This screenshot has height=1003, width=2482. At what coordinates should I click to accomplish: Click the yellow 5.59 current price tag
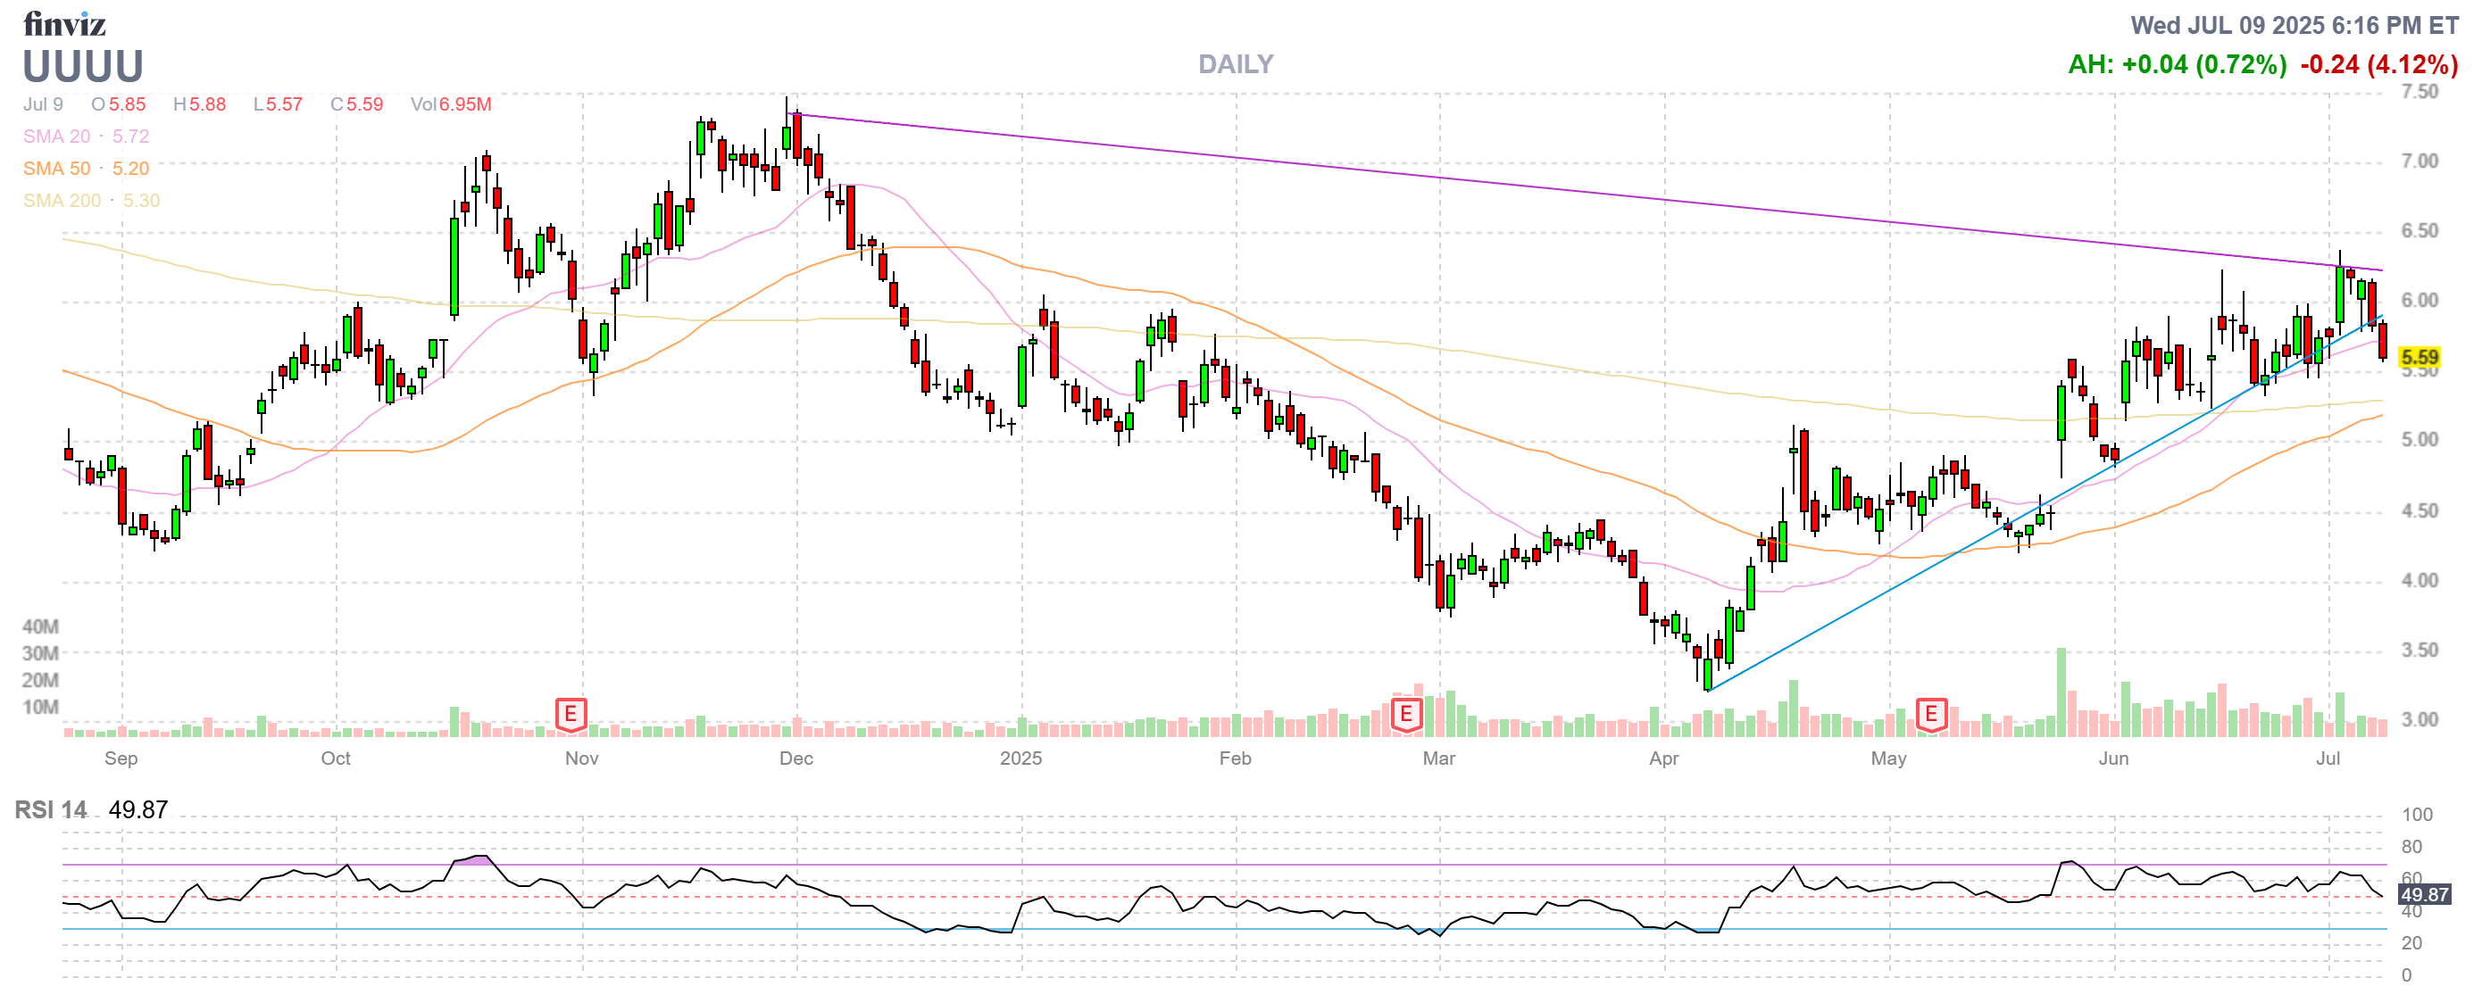point(2420,357)
